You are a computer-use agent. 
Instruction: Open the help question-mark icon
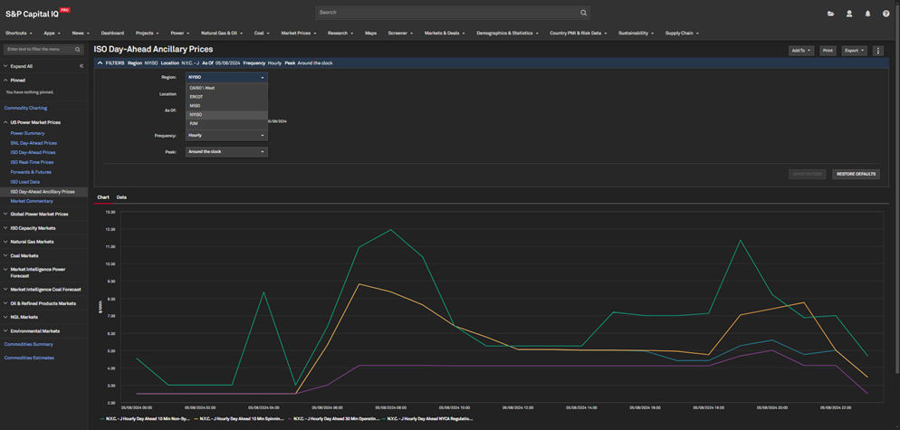[x=886, y=14]
